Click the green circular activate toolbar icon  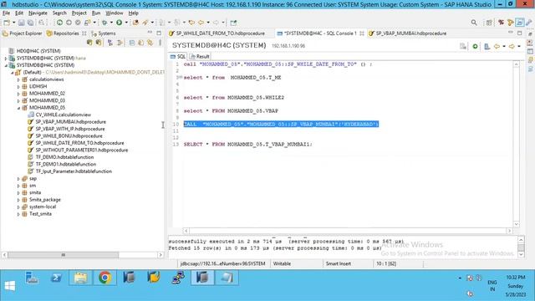[59, 23]
